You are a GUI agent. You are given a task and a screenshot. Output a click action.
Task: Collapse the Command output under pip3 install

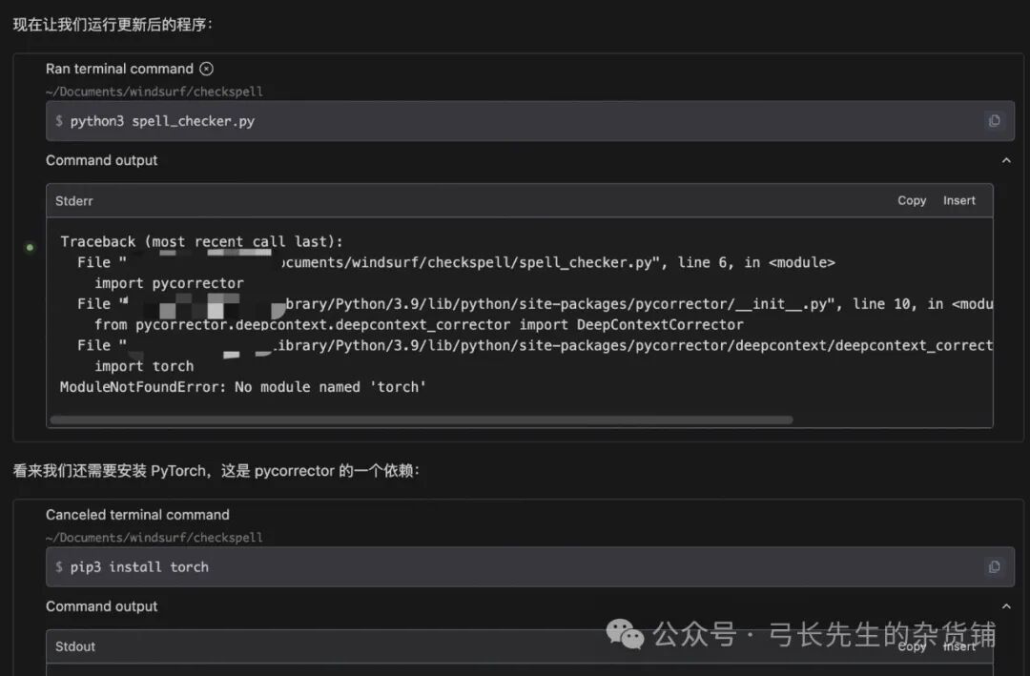pos(1006,606)
